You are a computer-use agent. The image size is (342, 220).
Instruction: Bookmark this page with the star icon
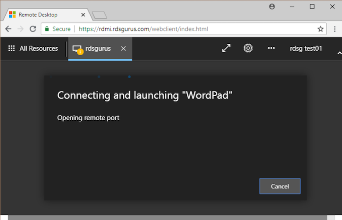321,29
